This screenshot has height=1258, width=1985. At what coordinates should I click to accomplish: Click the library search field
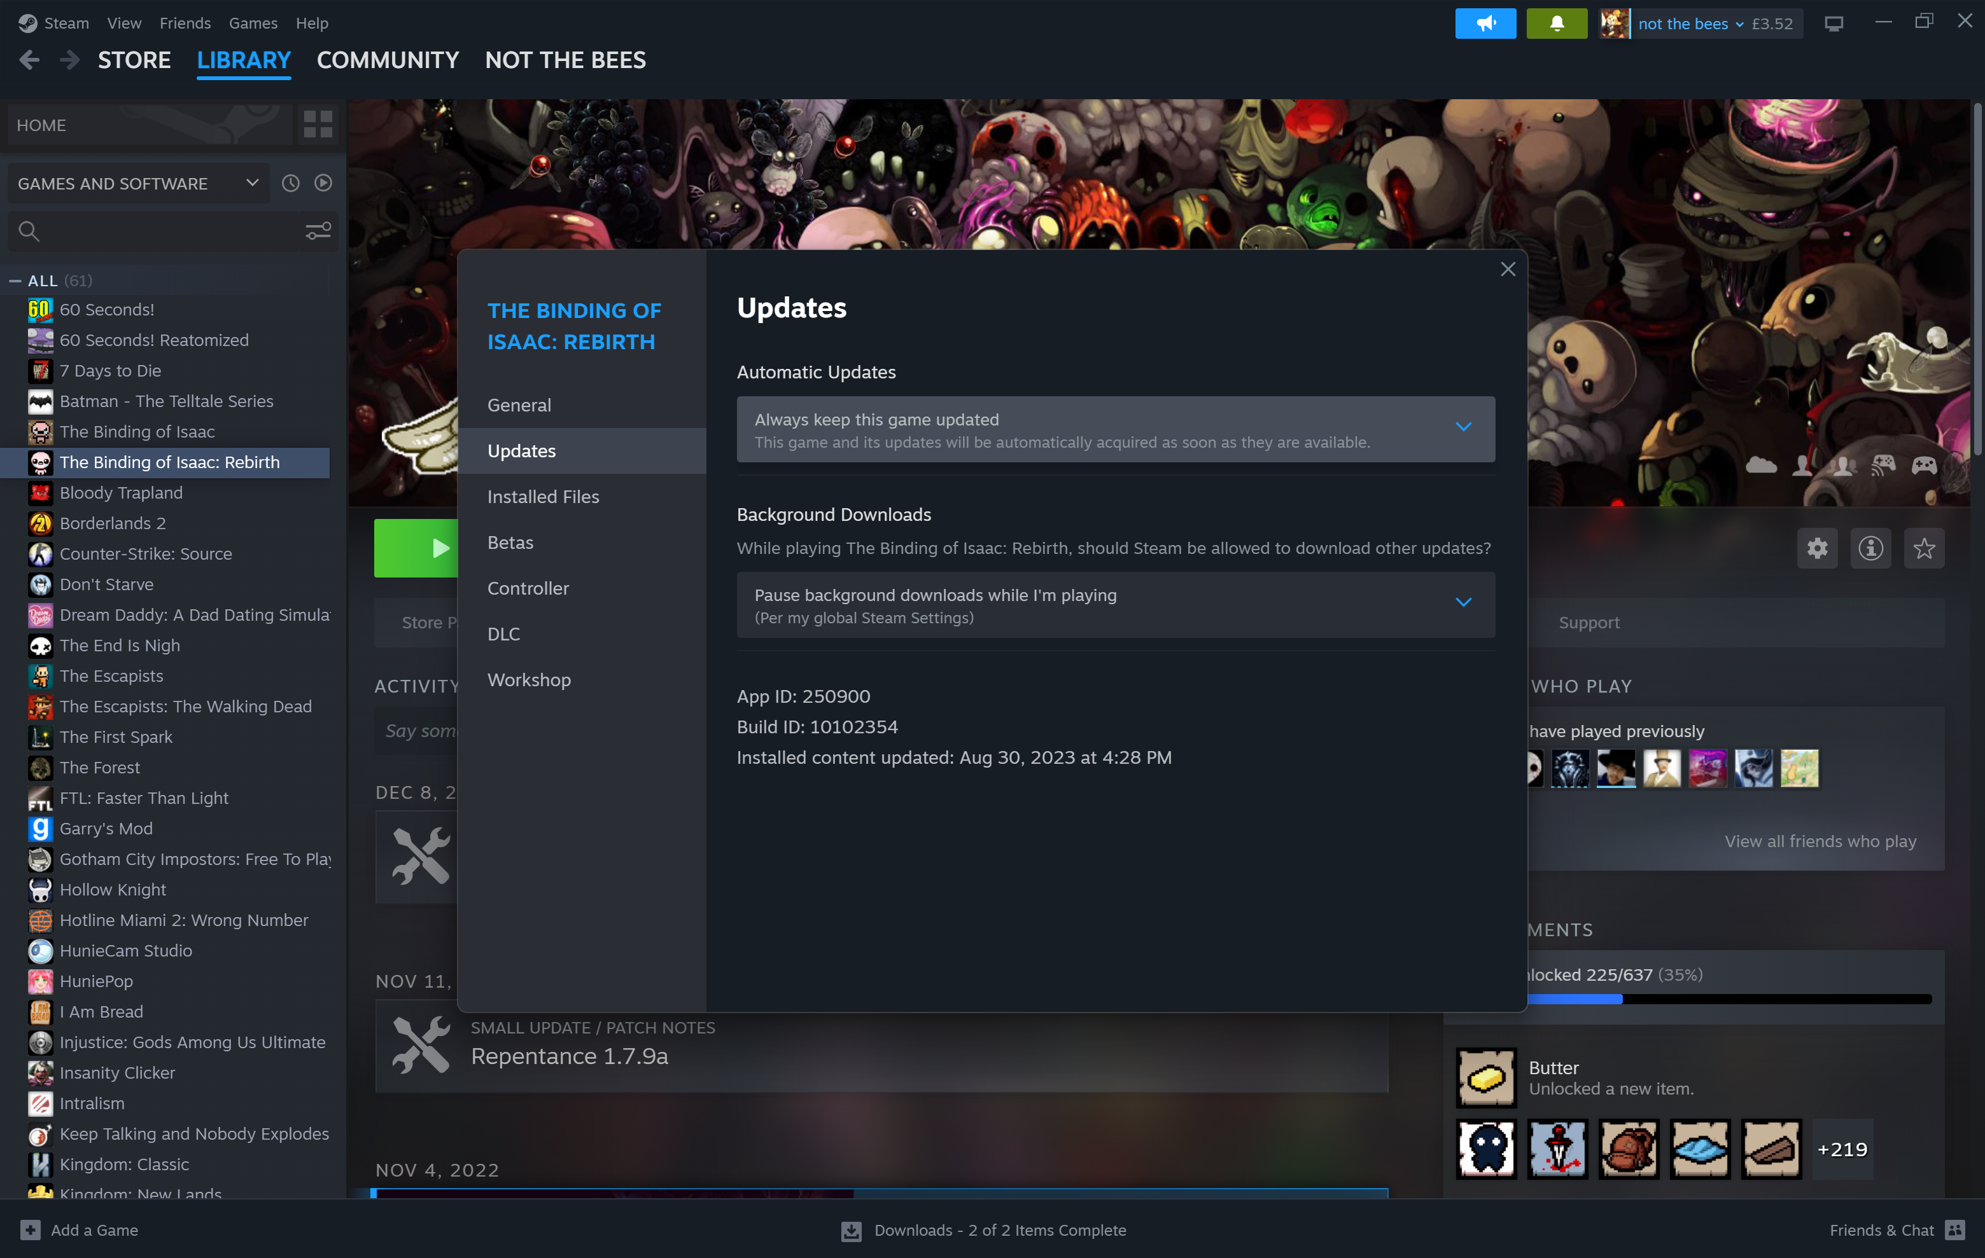(x=169, y=232)
